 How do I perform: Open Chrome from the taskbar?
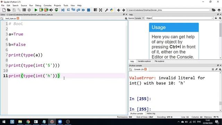pos(28,122)
